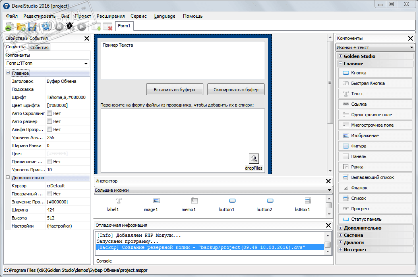The image size is (418, 277).
Task: Collapse the Дополнительно properties section
Action: tap(8, 177)
